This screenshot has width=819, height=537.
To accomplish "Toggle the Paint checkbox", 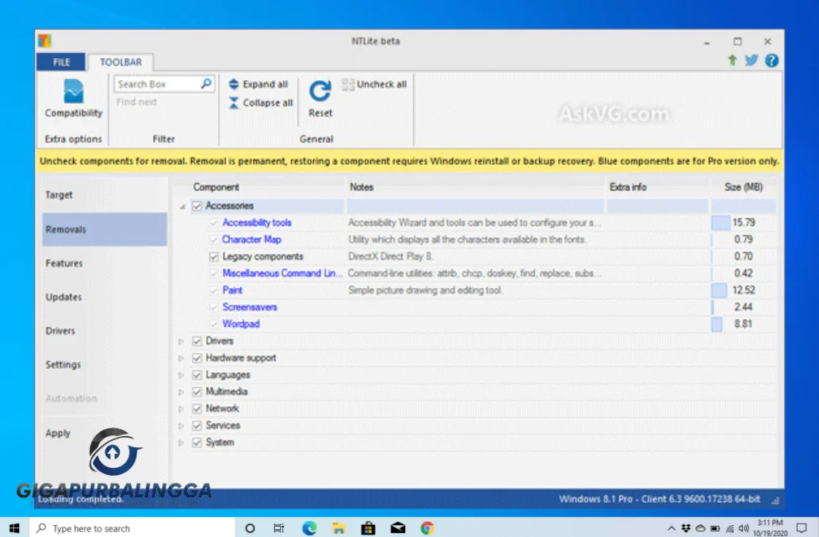I will (x=213, y=290).
